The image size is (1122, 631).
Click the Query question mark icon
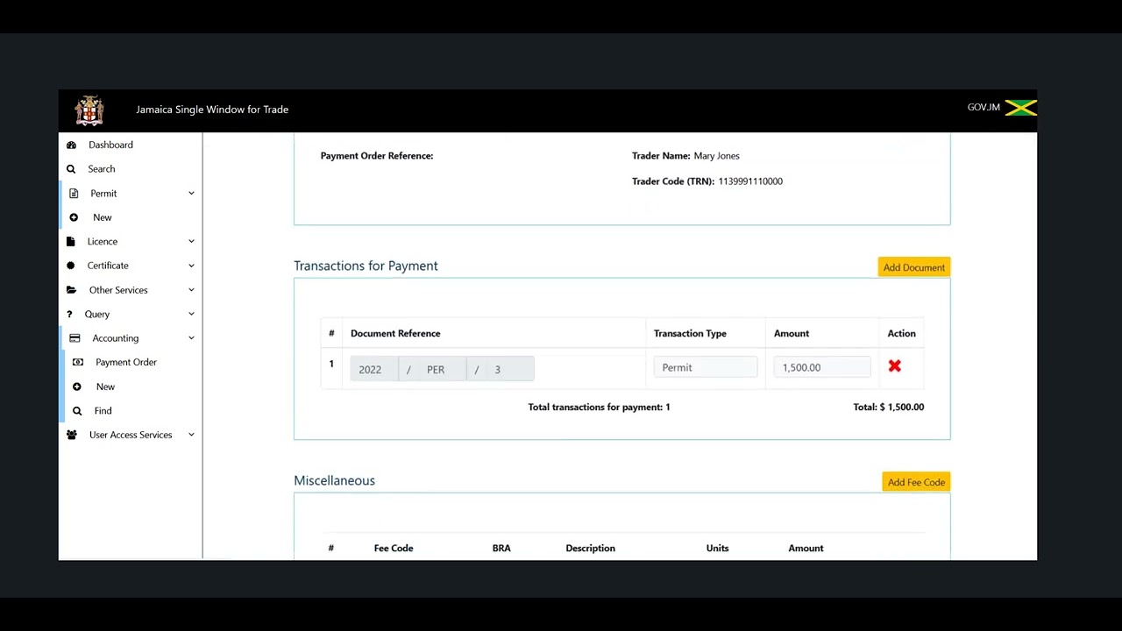point(69,315)
